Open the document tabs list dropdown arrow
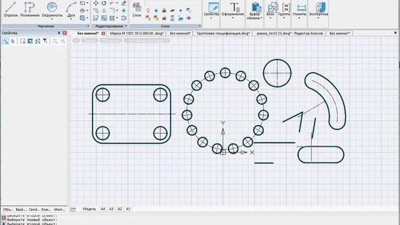Viewport: 400px width, 225px height. pyautogui.click(x=396, y=33)
